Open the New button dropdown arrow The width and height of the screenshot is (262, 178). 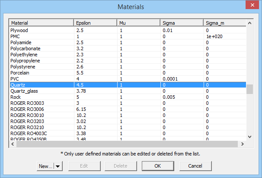click(58, 166)
